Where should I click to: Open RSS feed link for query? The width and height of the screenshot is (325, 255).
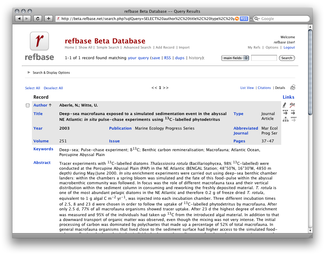(x=168, y=58)
